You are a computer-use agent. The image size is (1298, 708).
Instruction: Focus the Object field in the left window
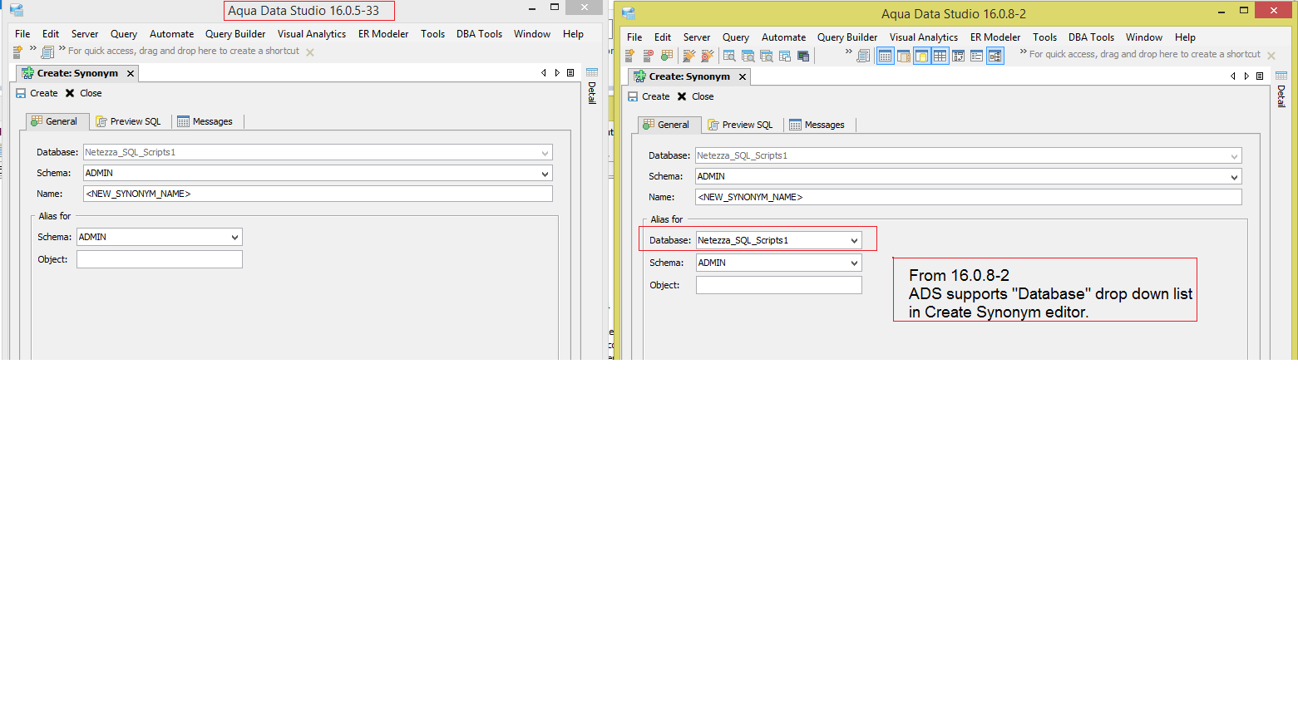[160, 259]
